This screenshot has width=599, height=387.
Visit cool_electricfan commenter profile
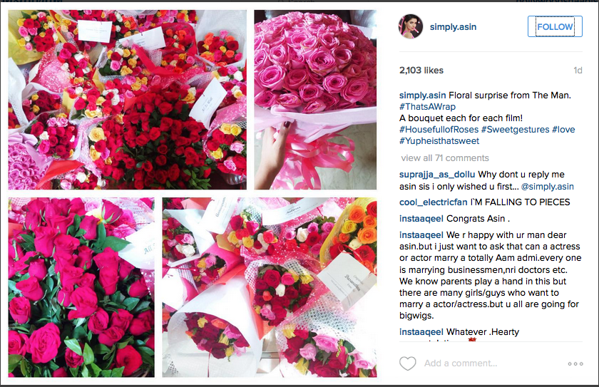click(x=434, y=202)
